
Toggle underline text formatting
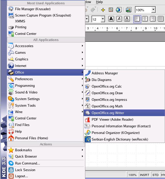click(x=127, y=19)
